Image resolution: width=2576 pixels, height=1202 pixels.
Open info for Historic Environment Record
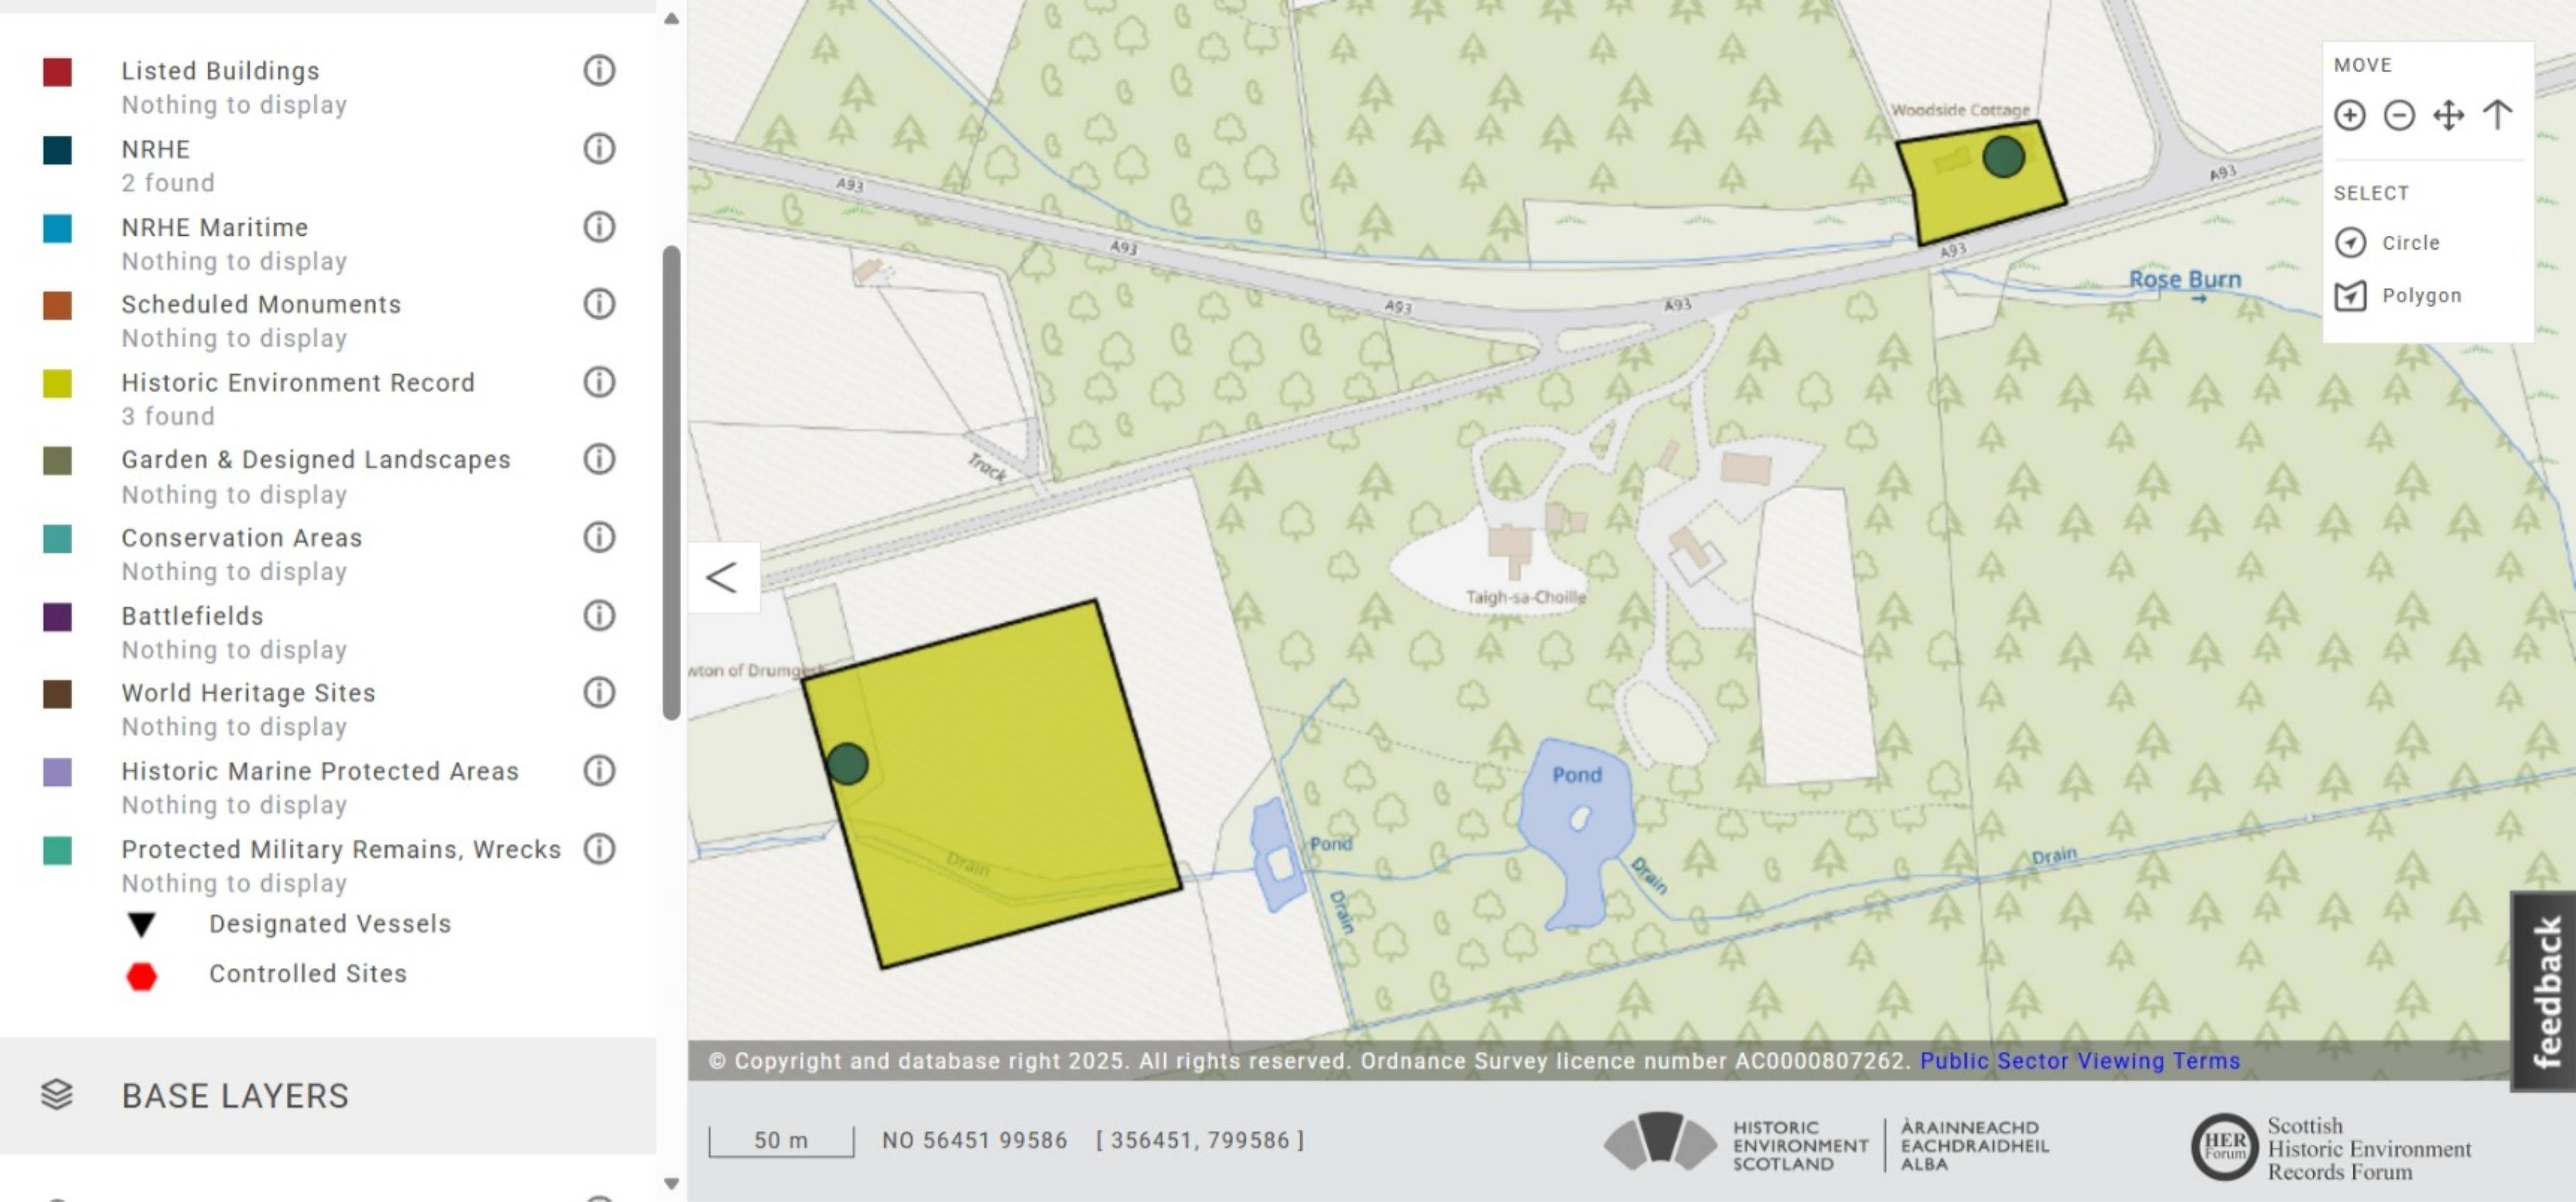[x=599, y=381]
